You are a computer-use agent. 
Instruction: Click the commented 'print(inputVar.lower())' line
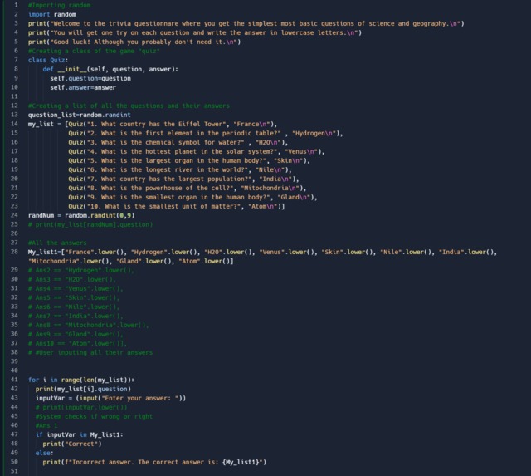81,408
